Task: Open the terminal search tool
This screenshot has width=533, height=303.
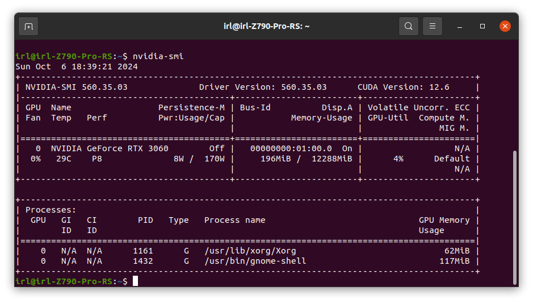Action: coord(409,26)
